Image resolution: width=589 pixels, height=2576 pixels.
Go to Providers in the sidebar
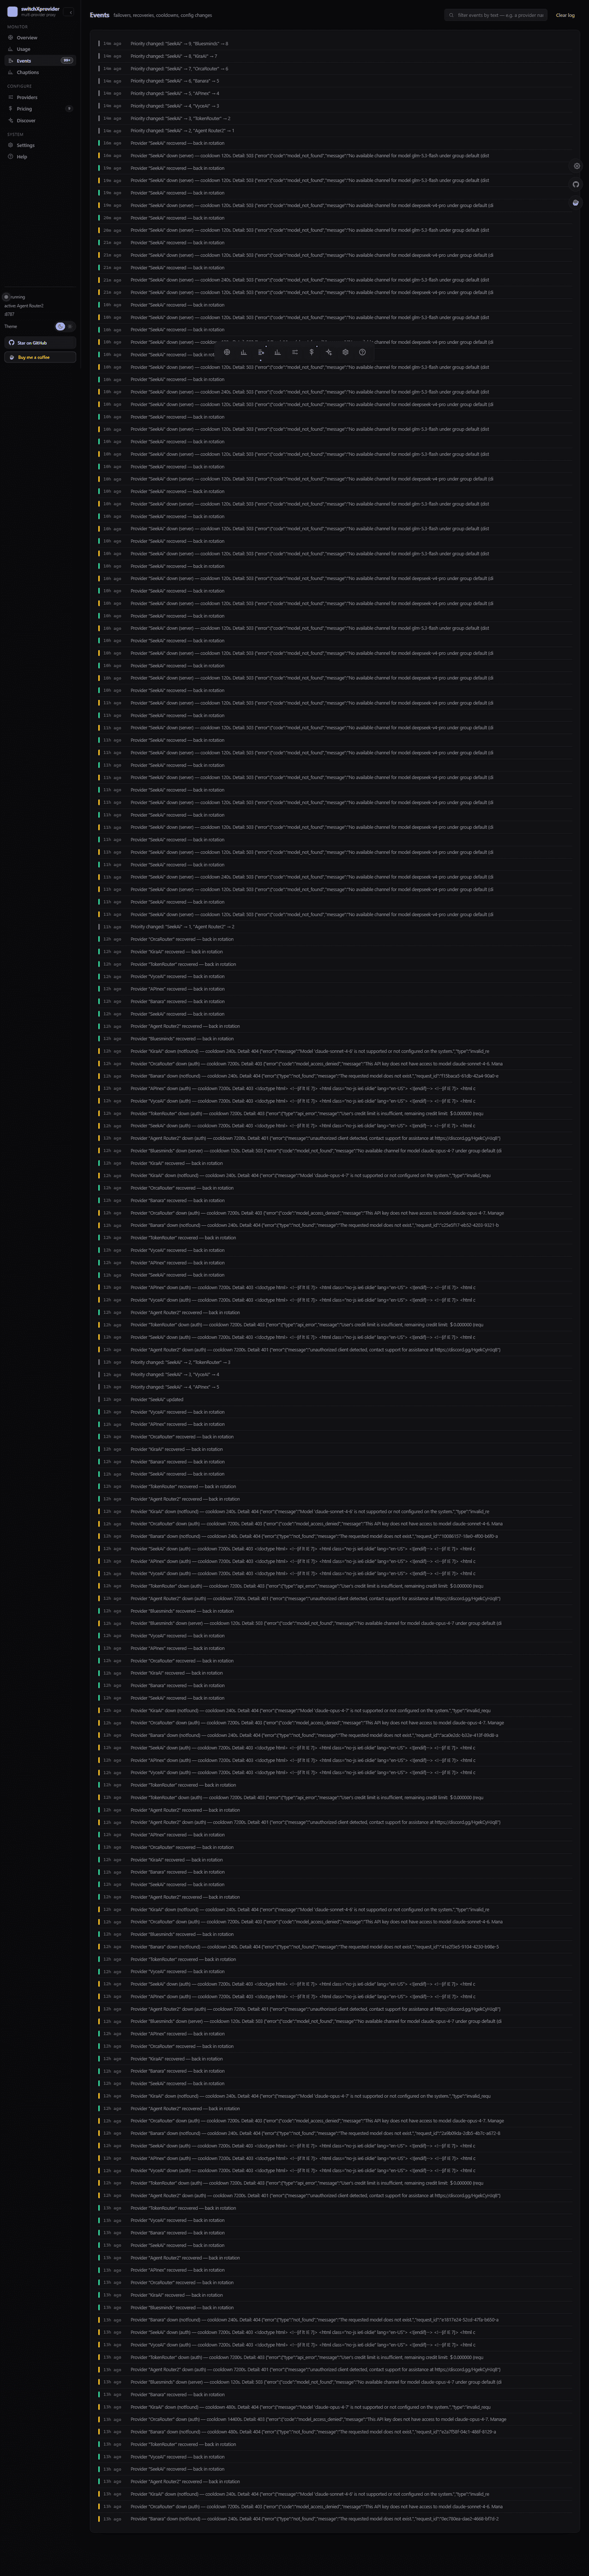click(40, 97)
